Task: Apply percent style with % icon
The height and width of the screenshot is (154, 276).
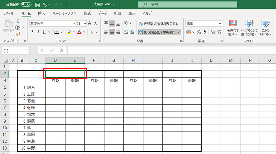Action: pyautogui.click(x=198, y=32)
